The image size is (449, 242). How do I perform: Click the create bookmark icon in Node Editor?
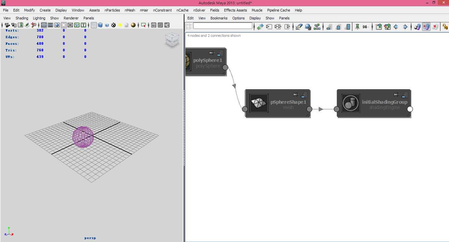click(378, 27)
